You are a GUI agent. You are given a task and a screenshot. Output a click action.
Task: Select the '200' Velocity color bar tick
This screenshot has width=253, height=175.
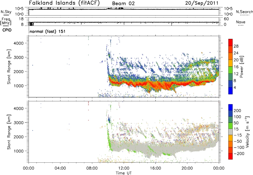(x=238, y=111)
